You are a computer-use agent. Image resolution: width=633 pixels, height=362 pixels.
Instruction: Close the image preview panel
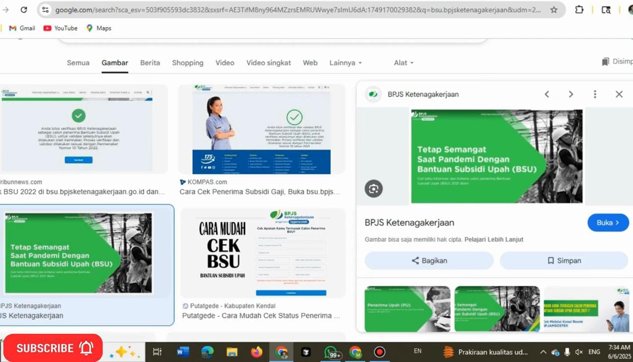(619, 94)
